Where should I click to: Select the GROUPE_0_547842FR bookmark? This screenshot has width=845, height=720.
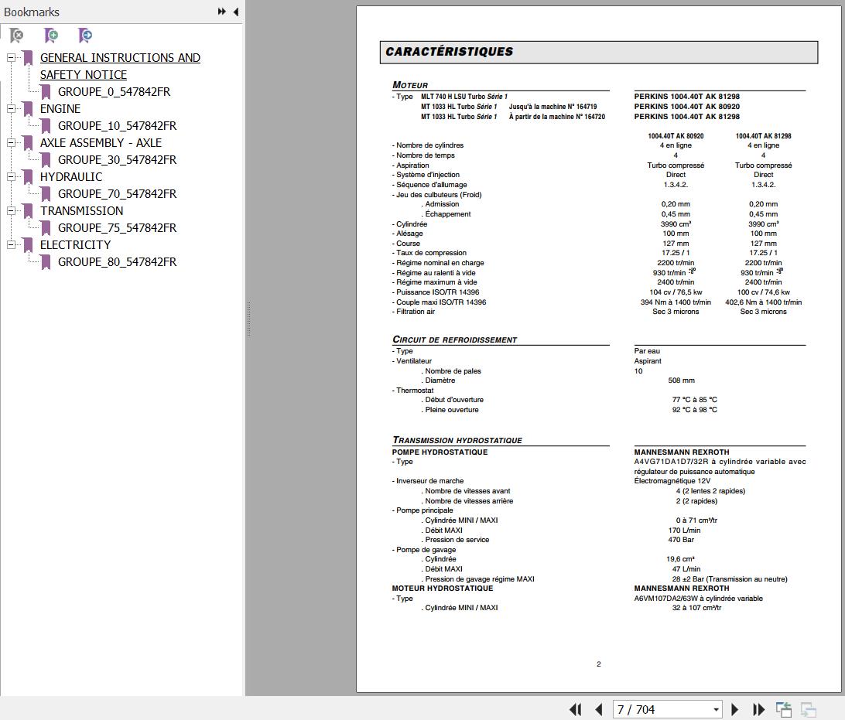pyautogui.click(x=115, y=92)
